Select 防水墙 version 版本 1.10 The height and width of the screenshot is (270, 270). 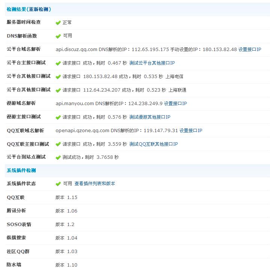pyautogui.click(x=66, y=265)
